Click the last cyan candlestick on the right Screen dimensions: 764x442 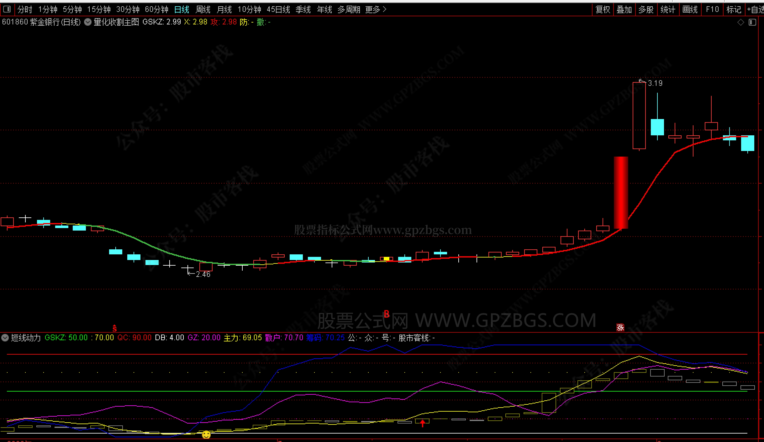[747, 143]
